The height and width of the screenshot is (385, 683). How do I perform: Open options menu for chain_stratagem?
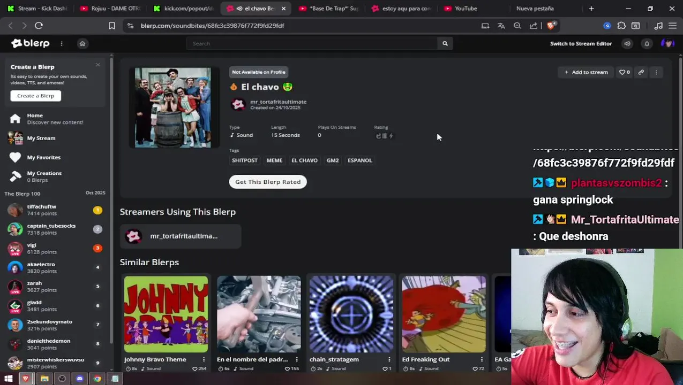tap(389, 359)
